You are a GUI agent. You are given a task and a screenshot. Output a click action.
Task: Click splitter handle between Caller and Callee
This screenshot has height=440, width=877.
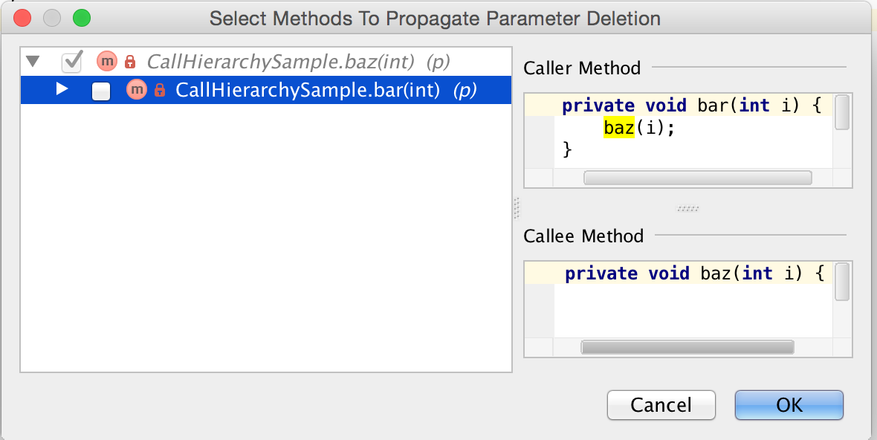[x=688, y=209]
